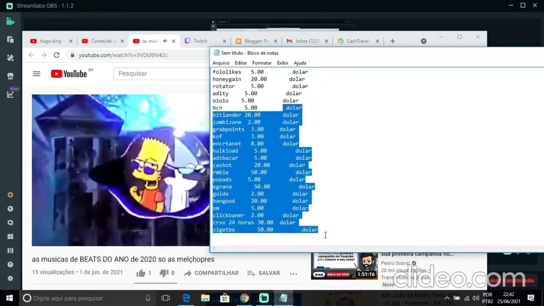Click the video title below the player
544x306 pixels.
coord(123,259)
